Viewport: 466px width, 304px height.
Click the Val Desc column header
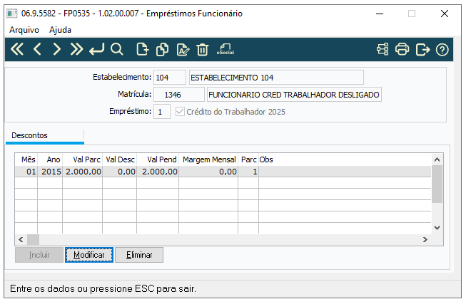pyautogui.click(x=119, y=159)
